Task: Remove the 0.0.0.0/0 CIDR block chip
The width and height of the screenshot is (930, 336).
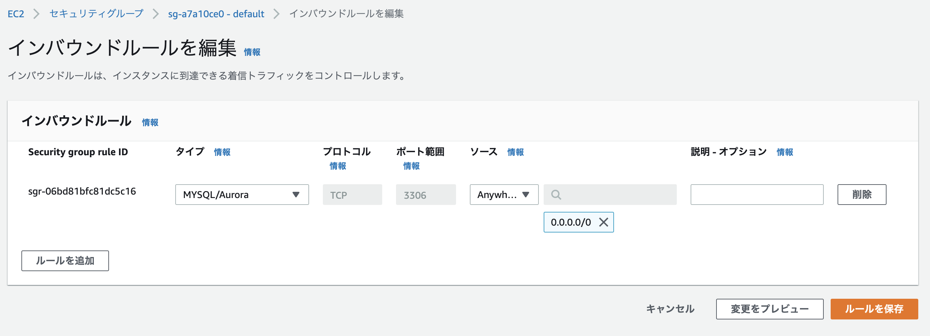Action: 603,222
